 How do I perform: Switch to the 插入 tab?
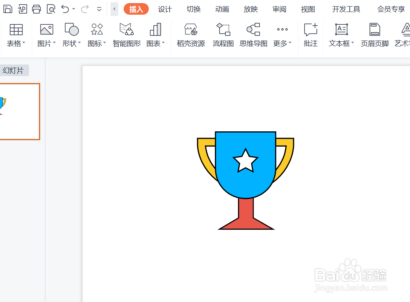136,9
